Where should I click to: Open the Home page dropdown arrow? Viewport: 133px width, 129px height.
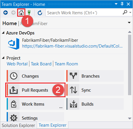pyautogui.click(x=129, y=23)
